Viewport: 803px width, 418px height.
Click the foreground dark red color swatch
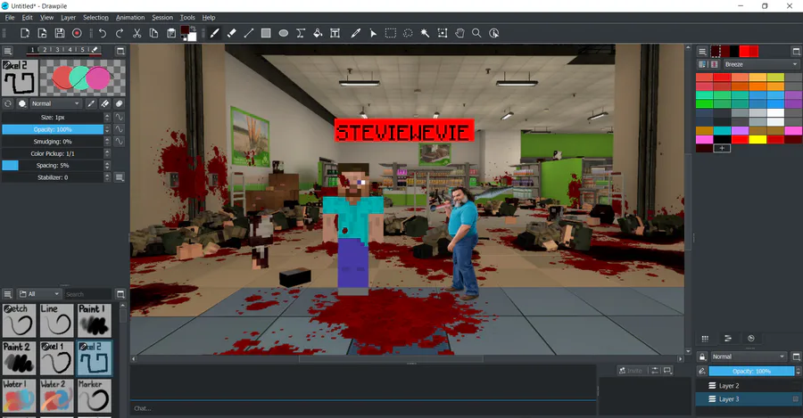185,30
